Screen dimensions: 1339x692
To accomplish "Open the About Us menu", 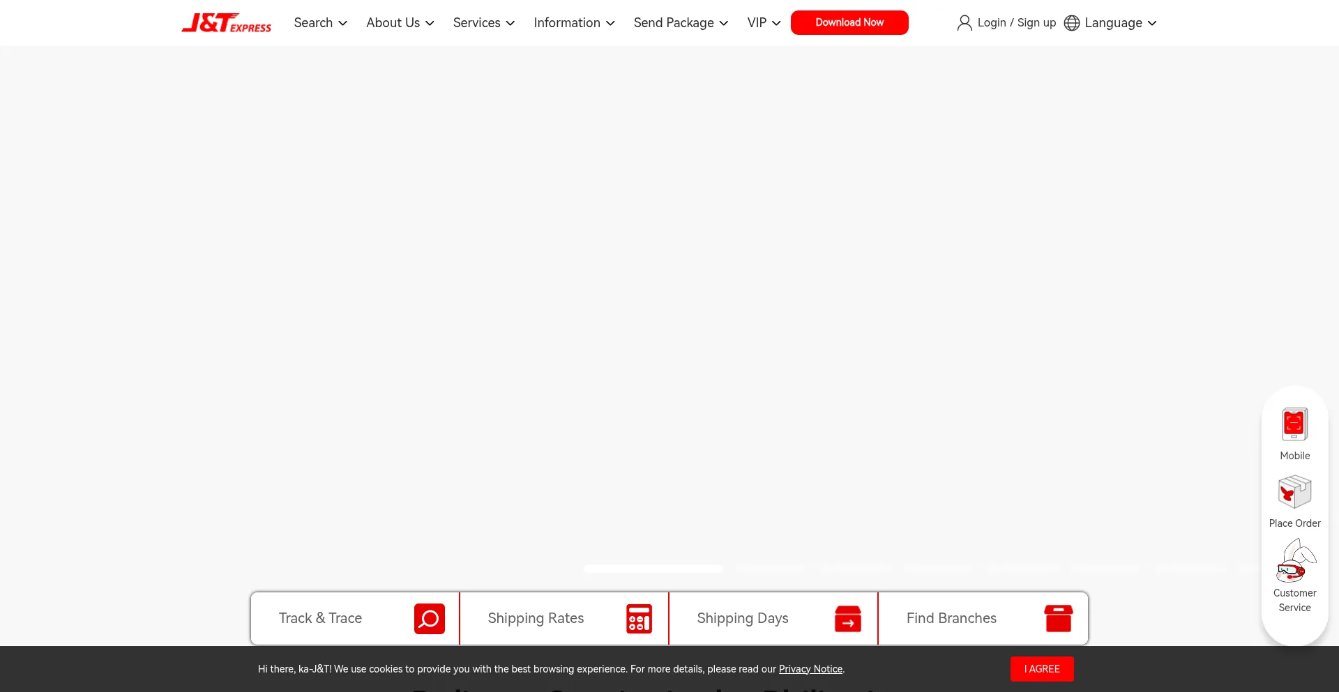I will click(400, 23).
